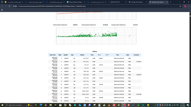
Task: Open the Windows Start menu
Action: pos(2,105)
